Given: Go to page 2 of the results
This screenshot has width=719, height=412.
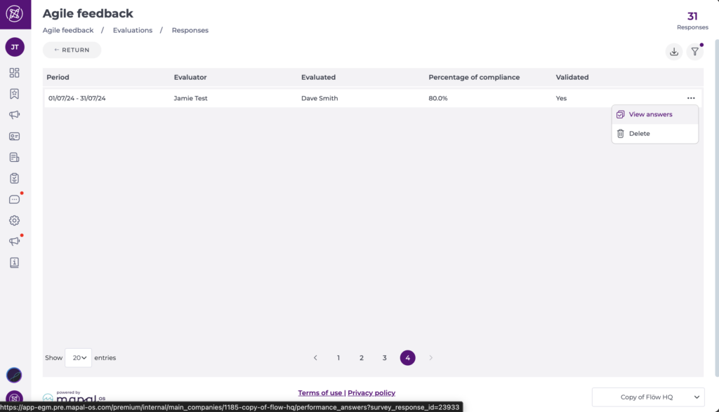Looking at the screenshot, I should pyautogui.click(x=362, y=358).
